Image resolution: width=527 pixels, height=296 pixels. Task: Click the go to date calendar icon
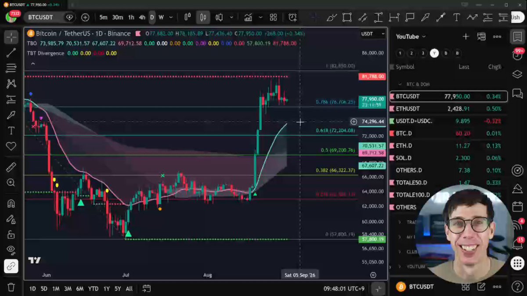[147, 289]
